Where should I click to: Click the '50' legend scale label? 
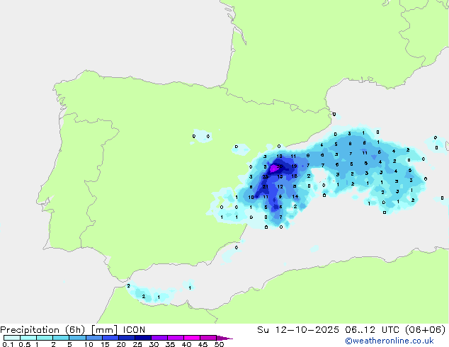coord(219,344)
